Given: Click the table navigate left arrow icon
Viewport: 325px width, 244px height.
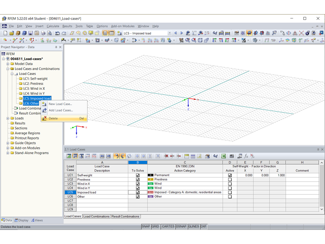Looking at the screenshot, I should click(102, 156).
